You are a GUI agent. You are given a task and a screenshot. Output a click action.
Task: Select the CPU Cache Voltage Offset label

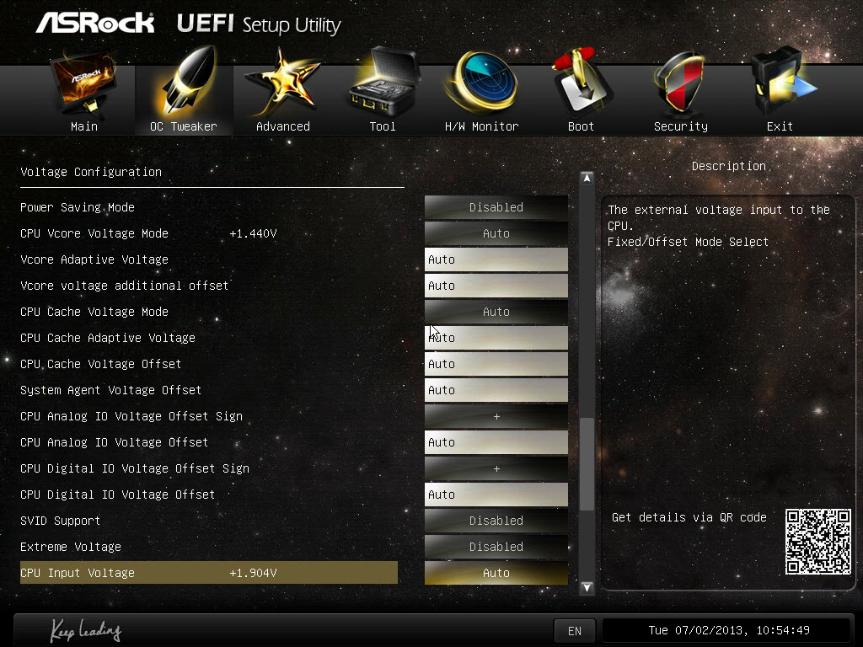pos(101,364)
